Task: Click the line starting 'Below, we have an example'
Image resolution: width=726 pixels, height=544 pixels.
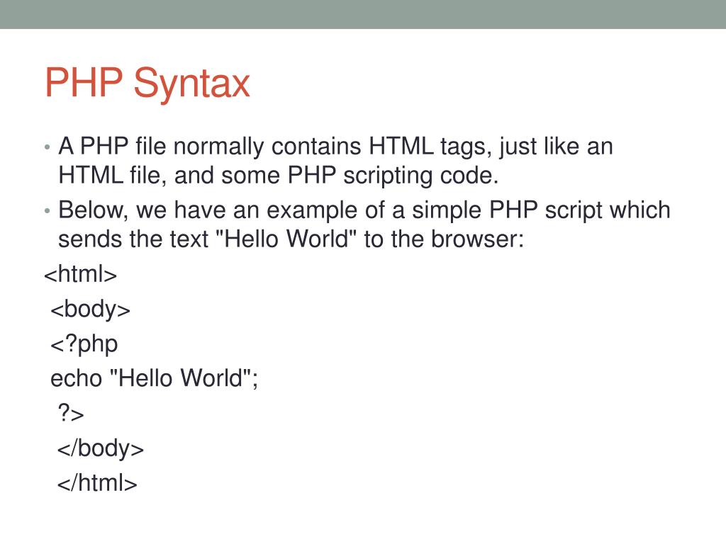Action: (364, 210)
